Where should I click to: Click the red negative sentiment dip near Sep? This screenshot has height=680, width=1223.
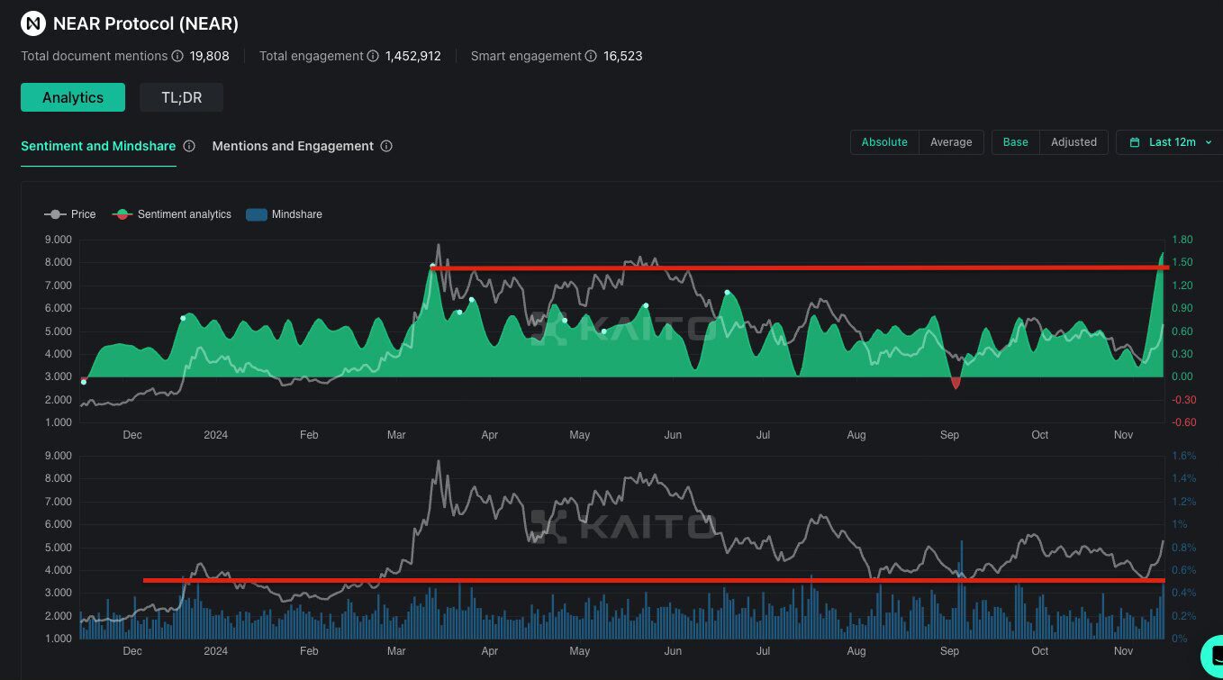tap(956, 383)
